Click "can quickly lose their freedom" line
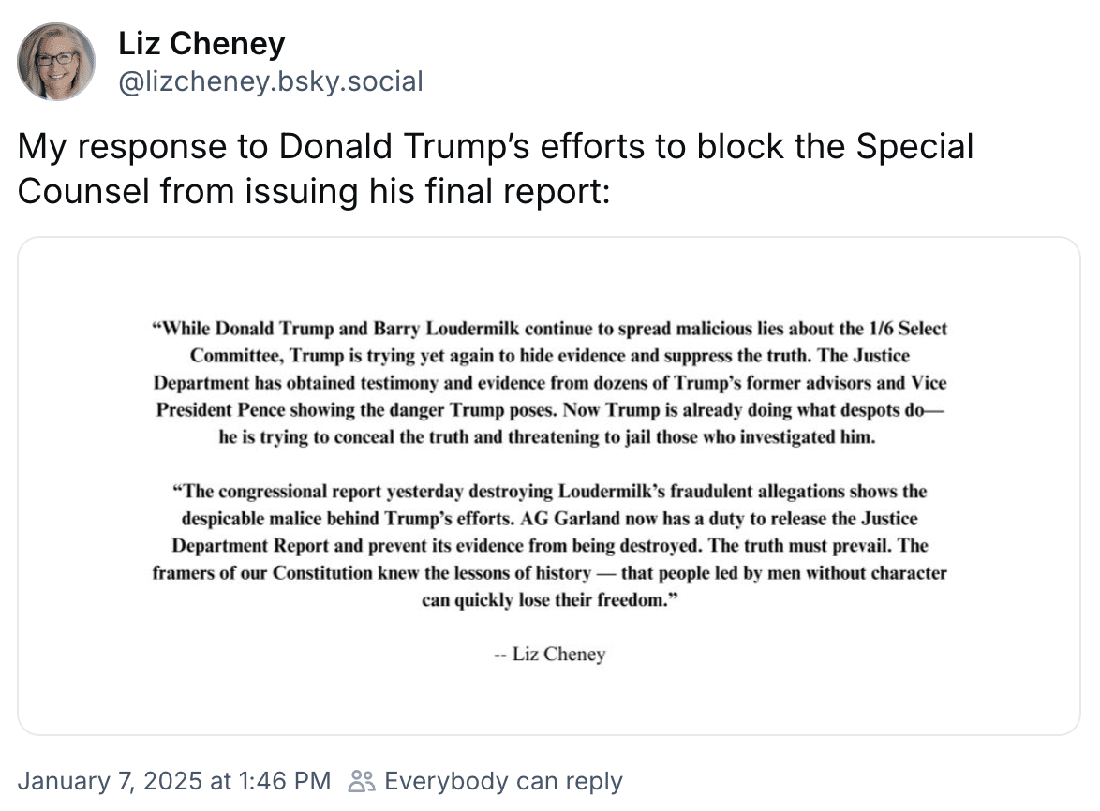Screen dimensions: 1100x811 tap(549, 599)
